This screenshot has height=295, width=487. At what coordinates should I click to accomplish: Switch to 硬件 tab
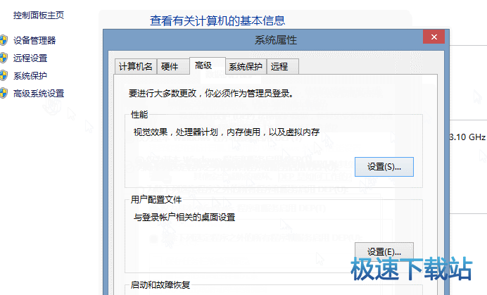click(173, 66)
